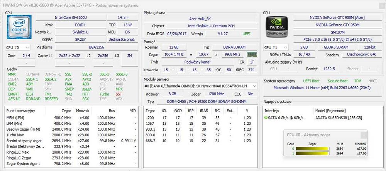Click the BIOS date 05/26/2017
386x171 pixels.
point(177,34)
